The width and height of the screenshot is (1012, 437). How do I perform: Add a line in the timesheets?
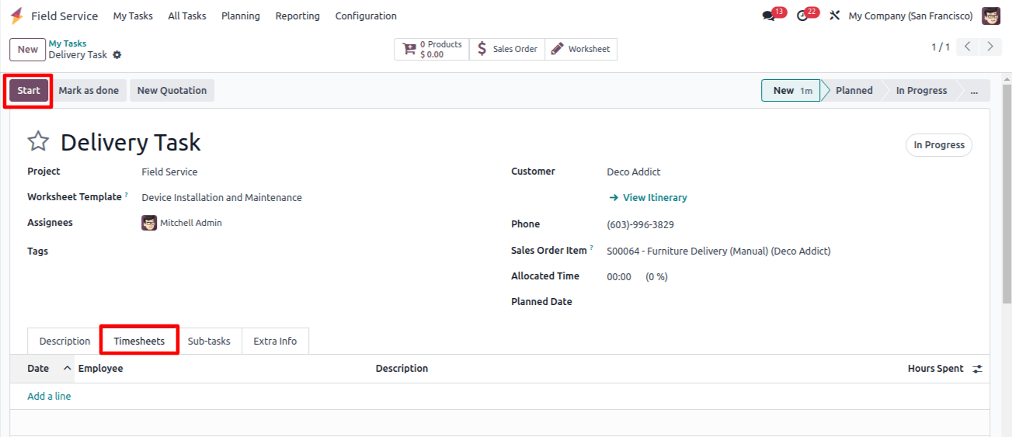[49, 396]
